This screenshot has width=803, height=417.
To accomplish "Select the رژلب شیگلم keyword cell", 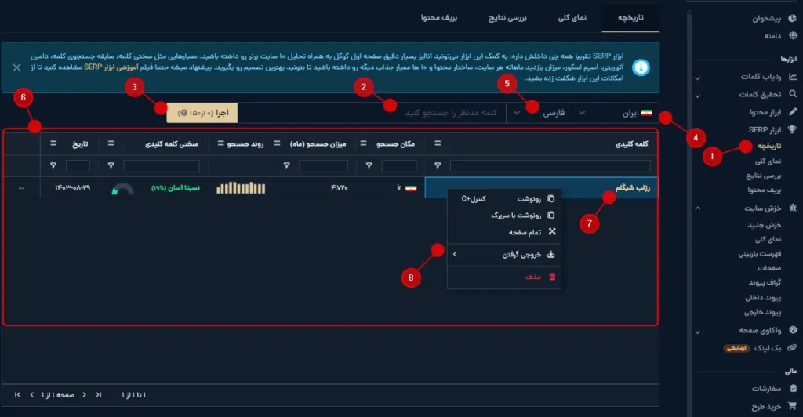I will pyautogui.click(x=541, y=188).
